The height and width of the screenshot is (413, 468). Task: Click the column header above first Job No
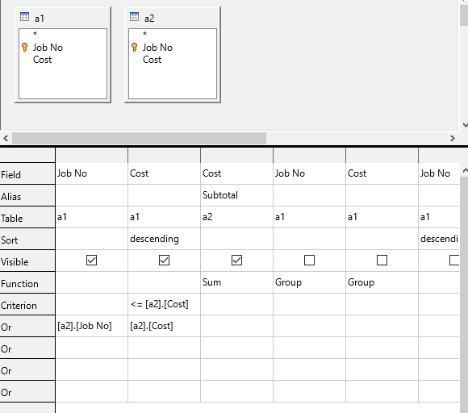[x=91, y=155]
